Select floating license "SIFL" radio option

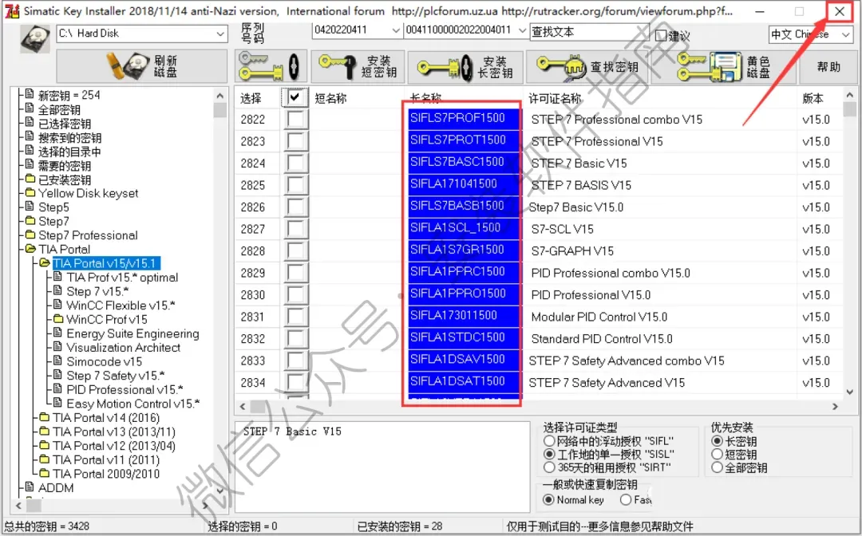click(548, 441)
